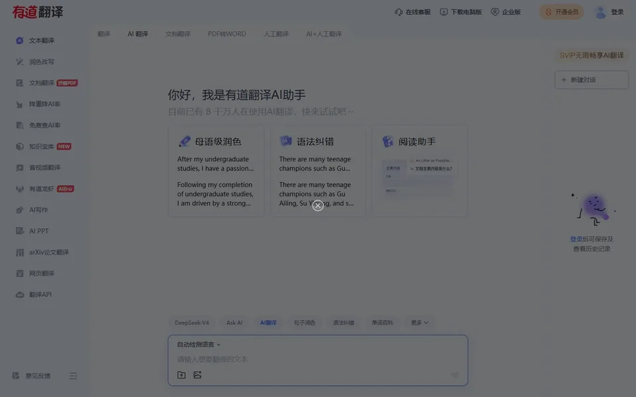Click the 意见反馈 text
636x397 pixels.
pos(38,376)
